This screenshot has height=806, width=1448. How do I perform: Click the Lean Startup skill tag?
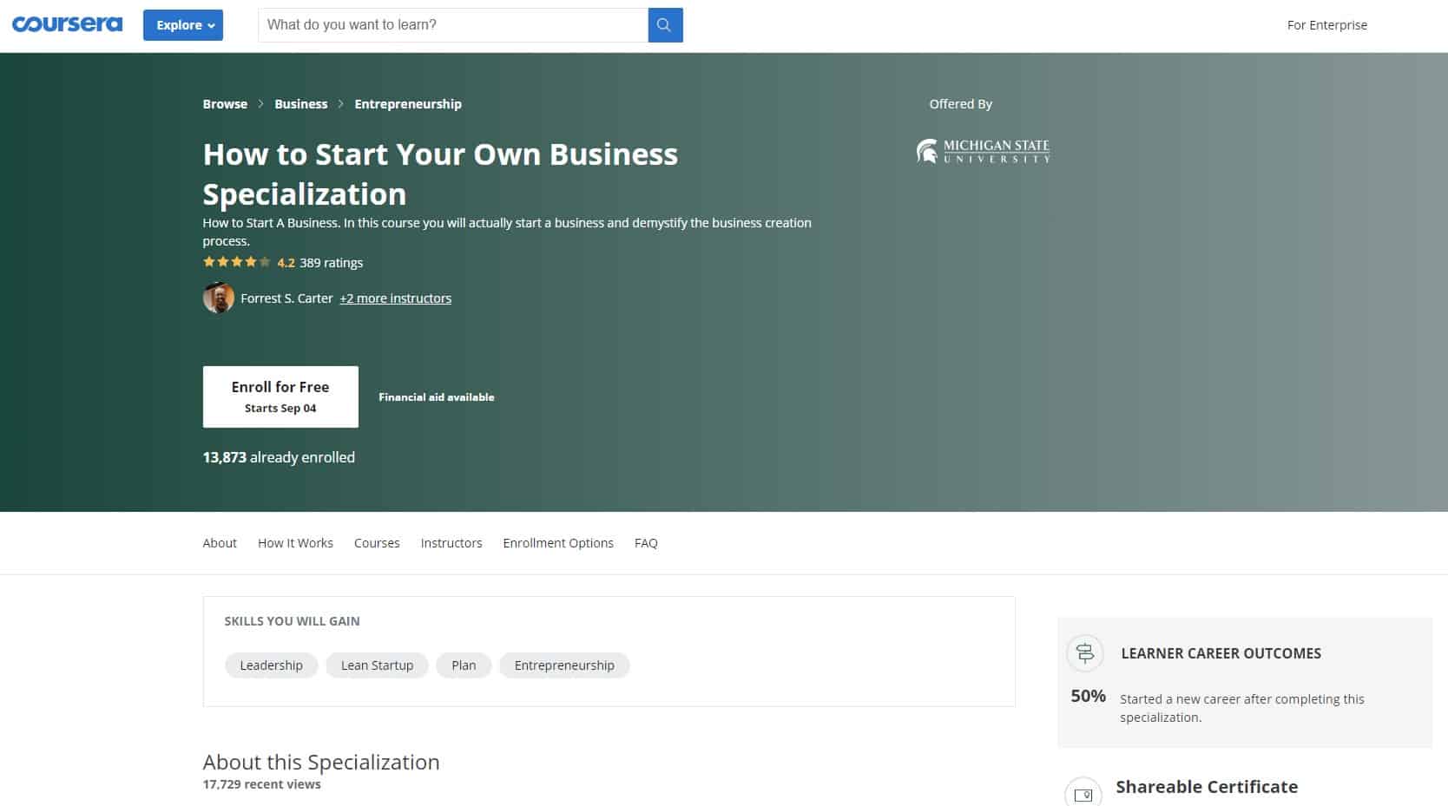tap(377, 665)
